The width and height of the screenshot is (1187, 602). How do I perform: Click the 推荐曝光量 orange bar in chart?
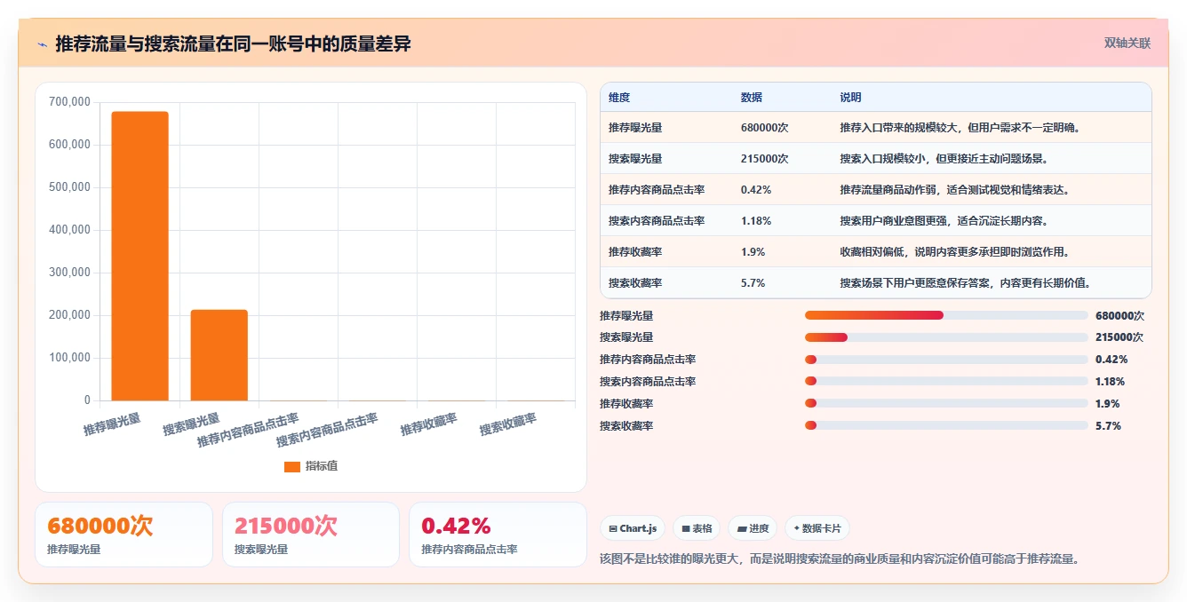139,256
